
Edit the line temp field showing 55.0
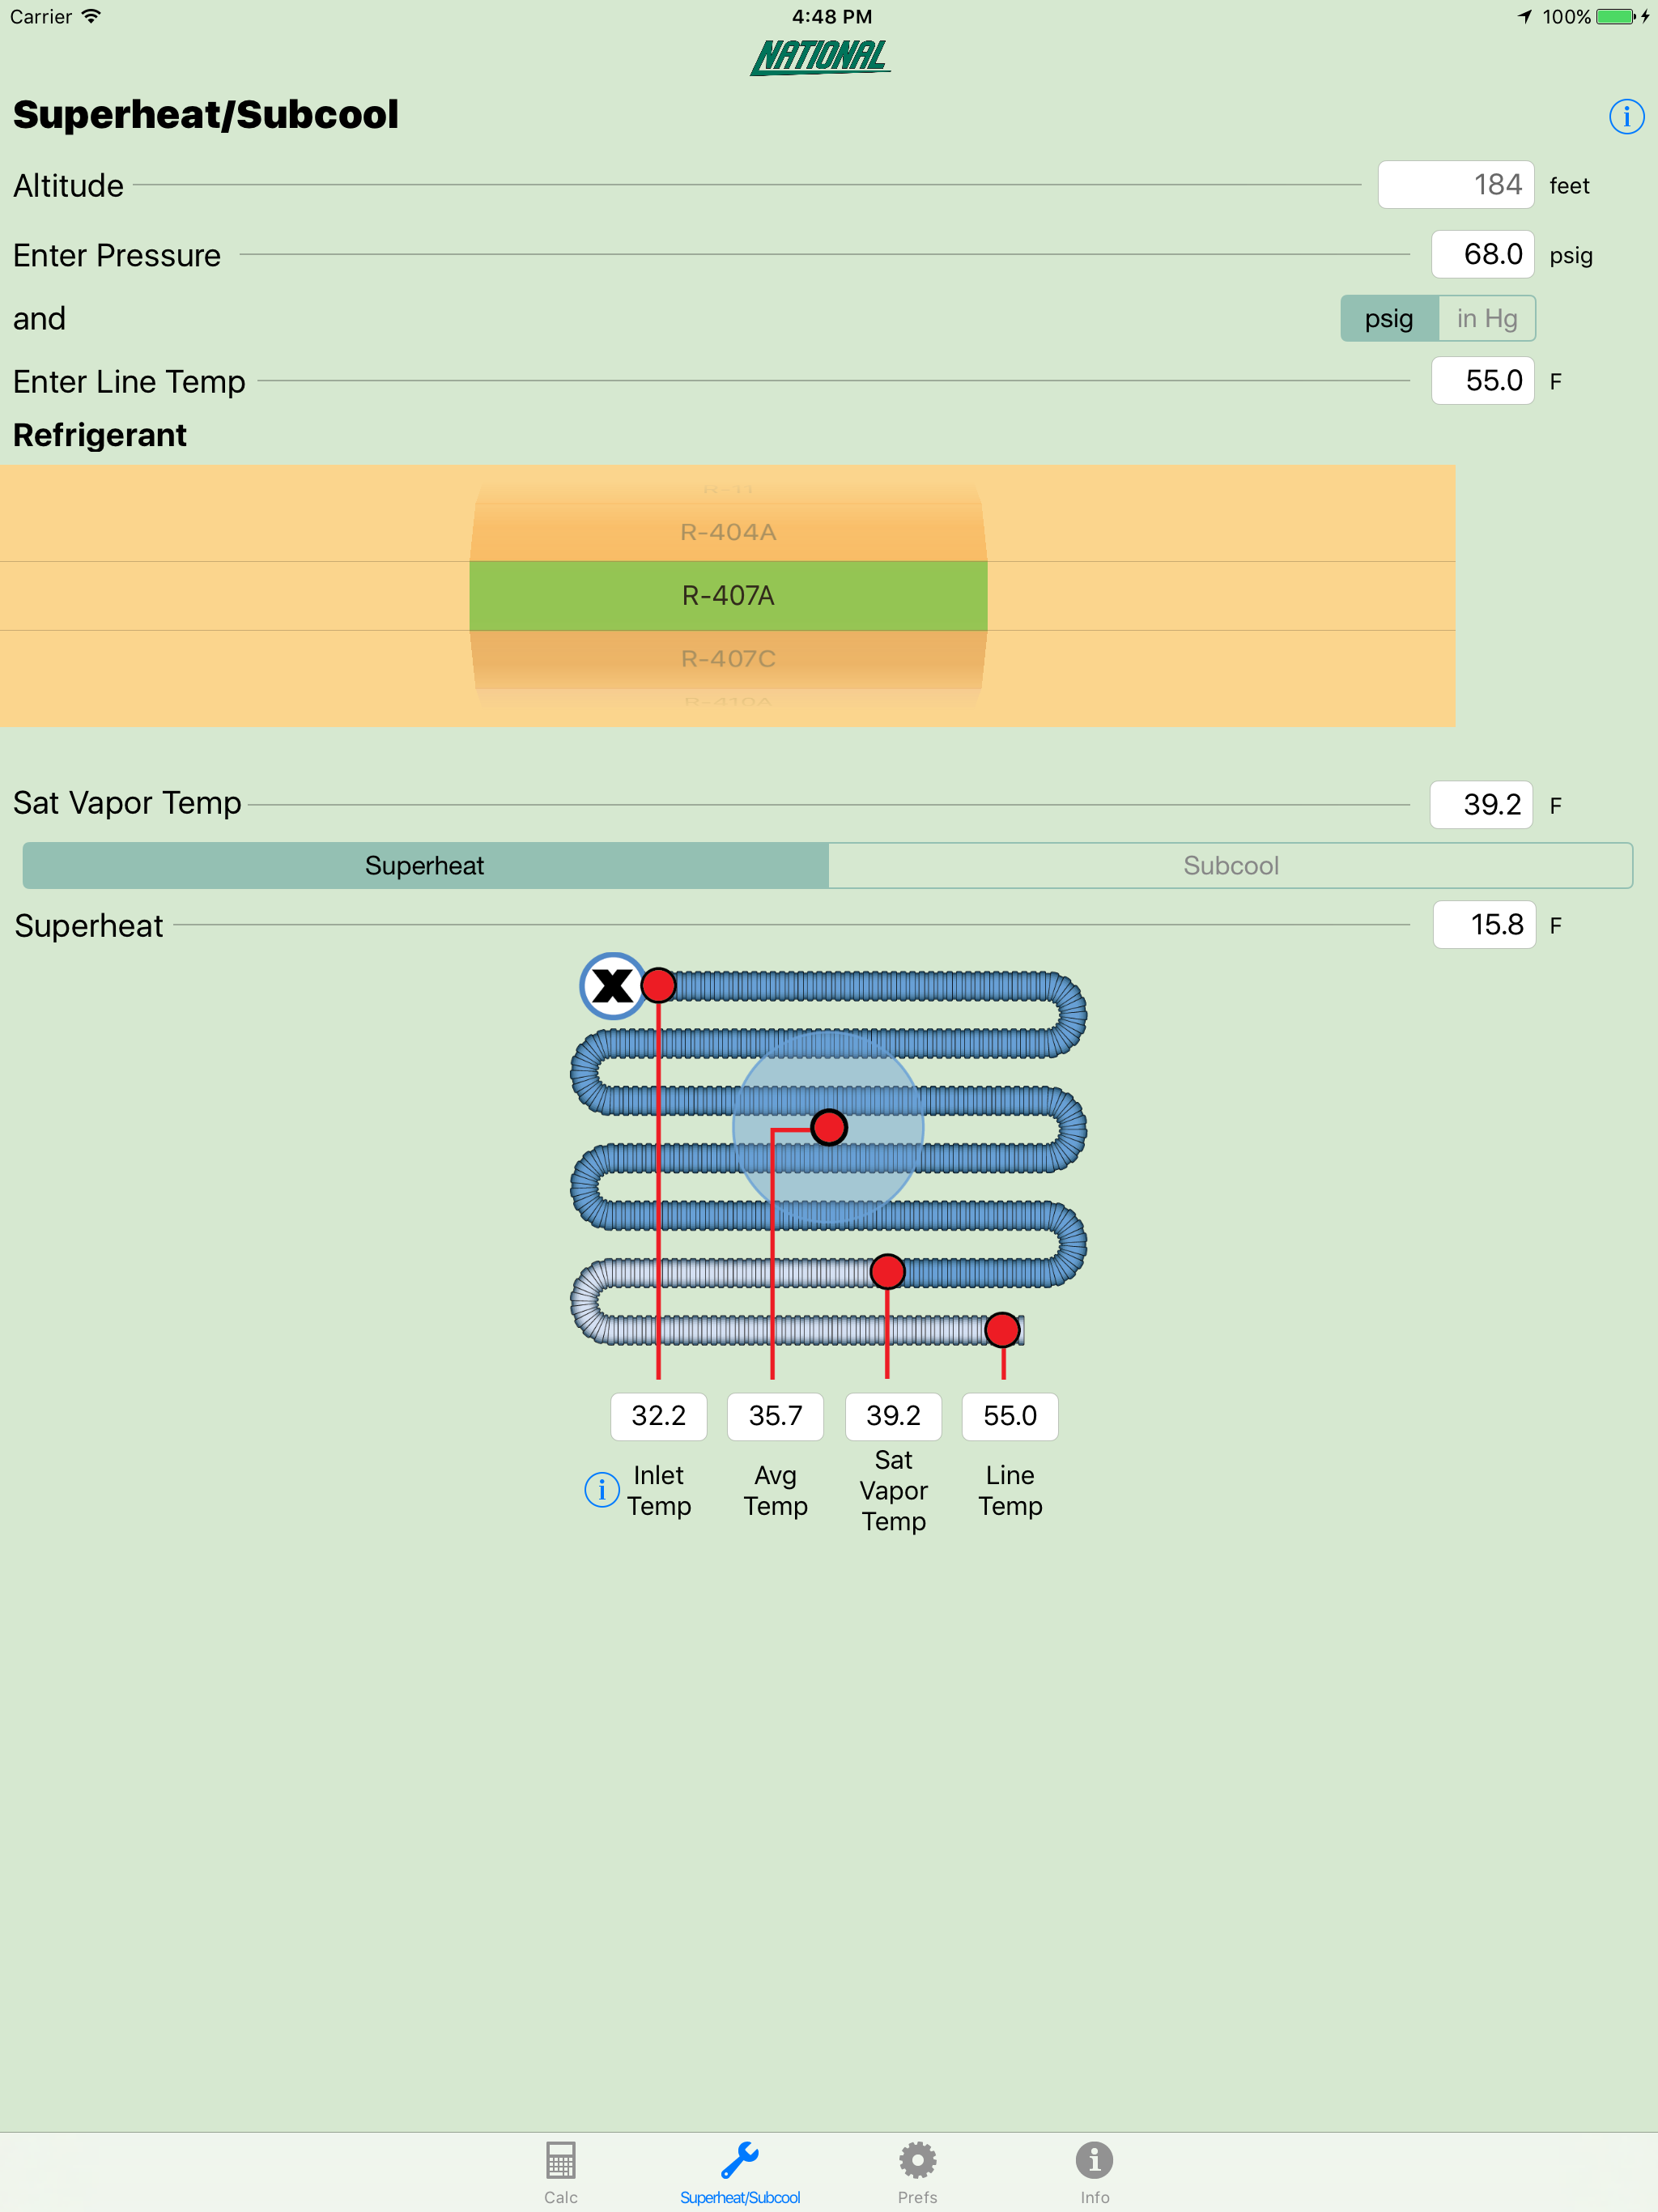(1482, 380)
